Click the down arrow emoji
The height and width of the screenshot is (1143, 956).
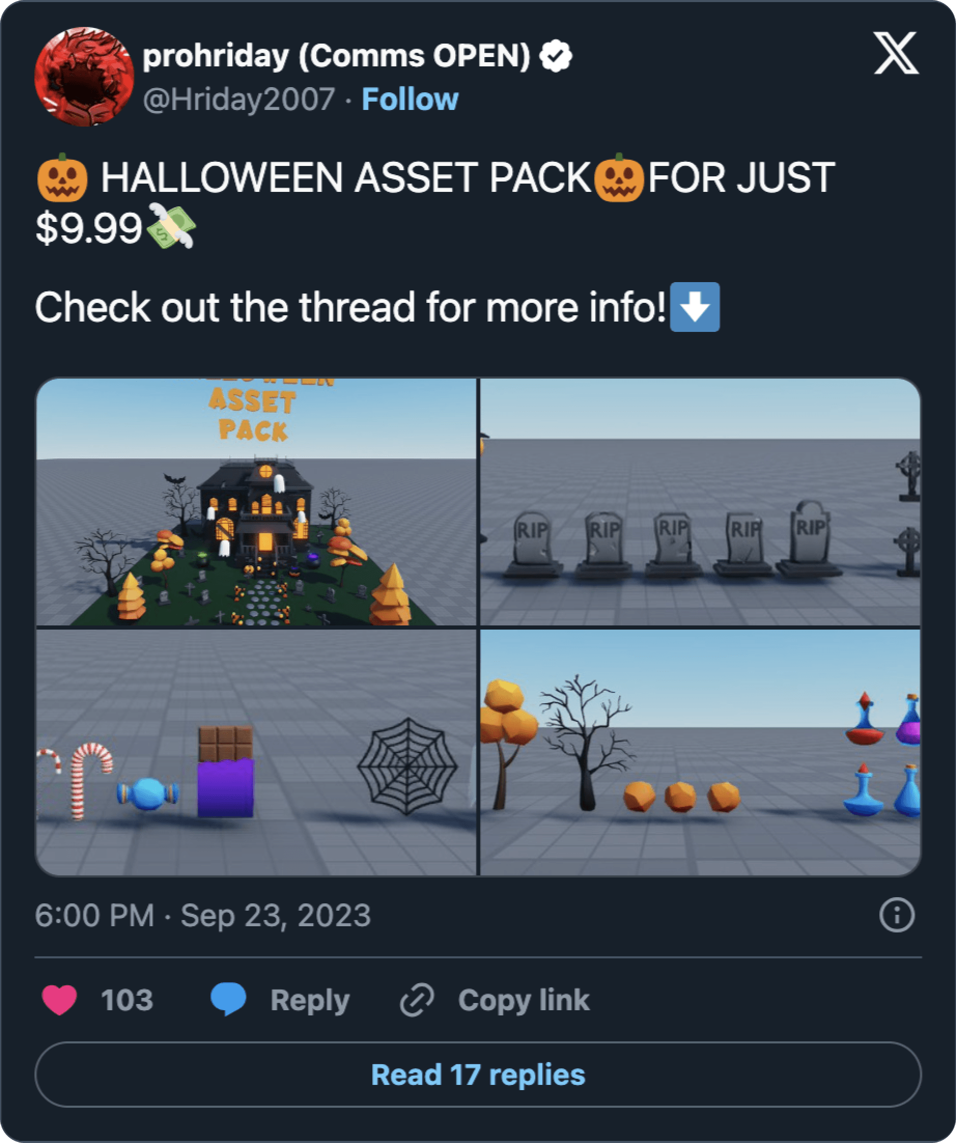695,307
